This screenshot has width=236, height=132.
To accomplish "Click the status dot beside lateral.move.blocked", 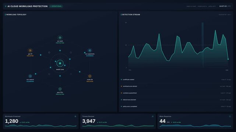I will pos(121,100).
